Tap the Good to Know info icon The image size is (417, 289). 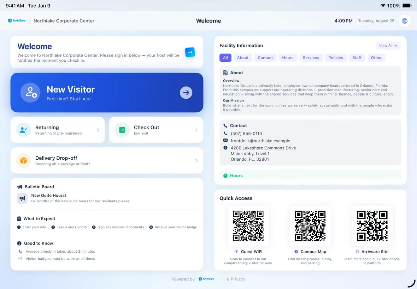(19, 244)
